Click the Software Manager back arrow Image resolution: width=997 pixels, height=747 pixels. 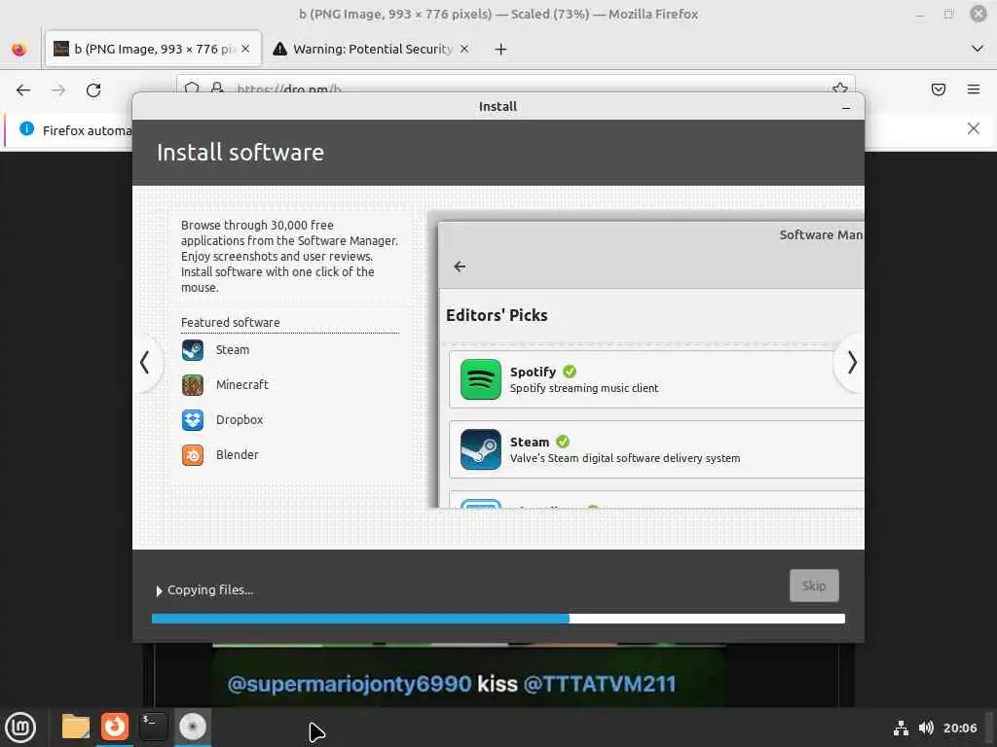point(460,267)
